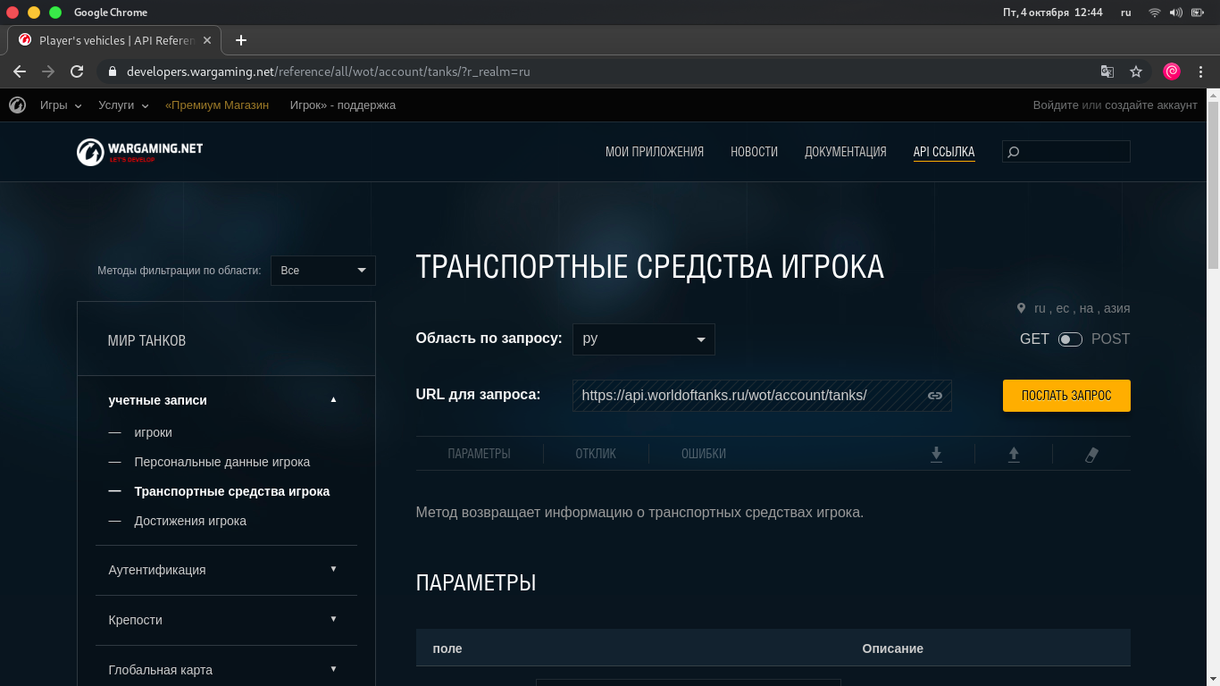Bookmark this page with the star icon
1220x686 pixels.
(x=1136, y=71)
